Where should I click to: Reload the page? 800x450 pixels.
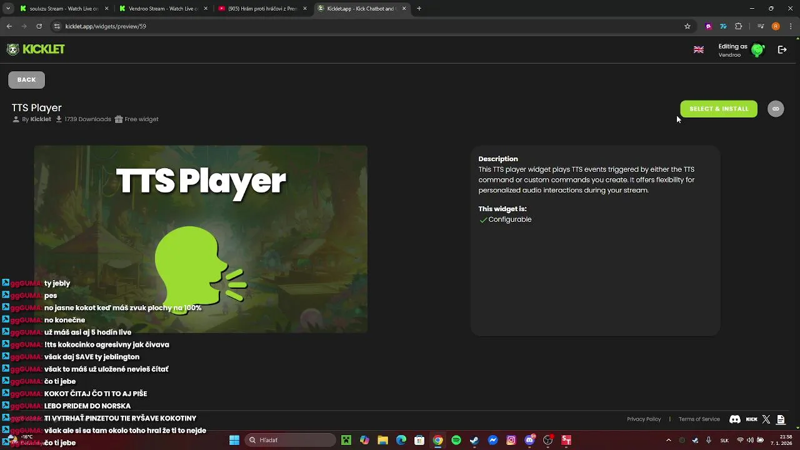point(39,26)
